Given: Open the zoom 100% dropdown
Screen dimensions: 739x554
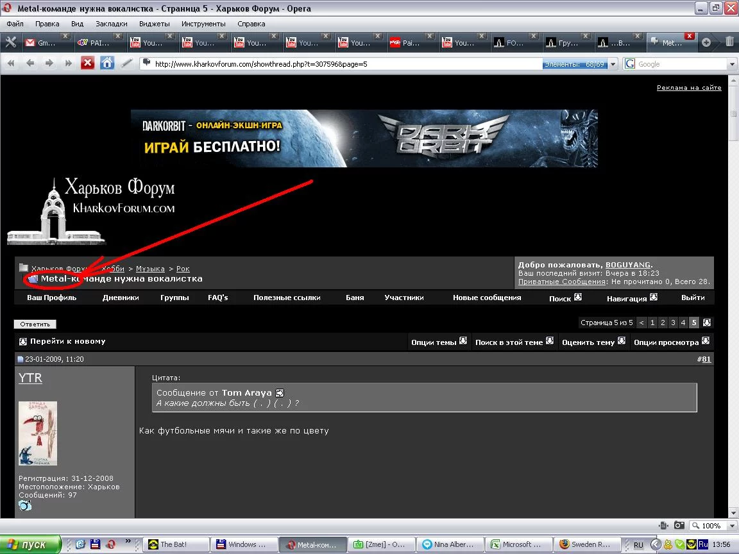Looking at the screenshot, I should [x=732, y=526].
